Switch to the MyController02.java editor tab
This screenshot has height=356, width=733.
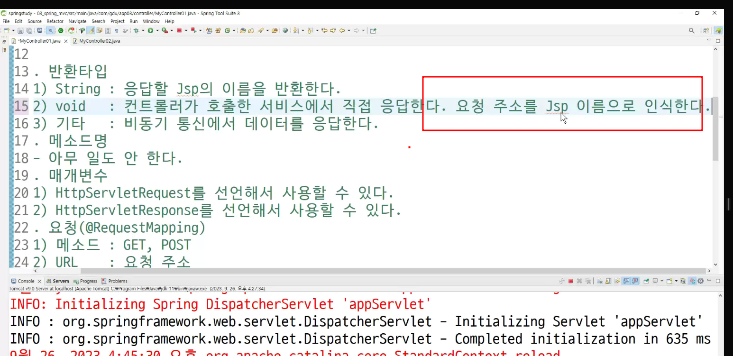pos(96,41)
